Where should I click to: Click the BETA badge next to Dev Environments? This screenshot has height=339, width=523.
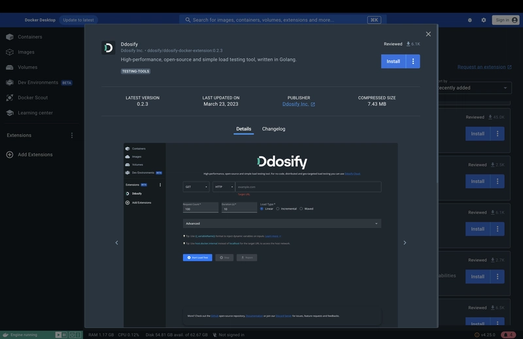(67, 83)
